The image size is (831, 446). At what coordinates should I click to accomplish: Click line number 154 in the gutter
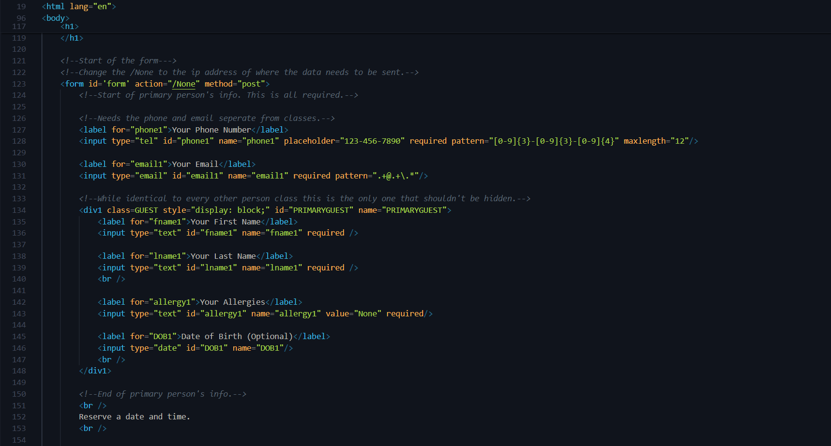[x=19, y=440]
